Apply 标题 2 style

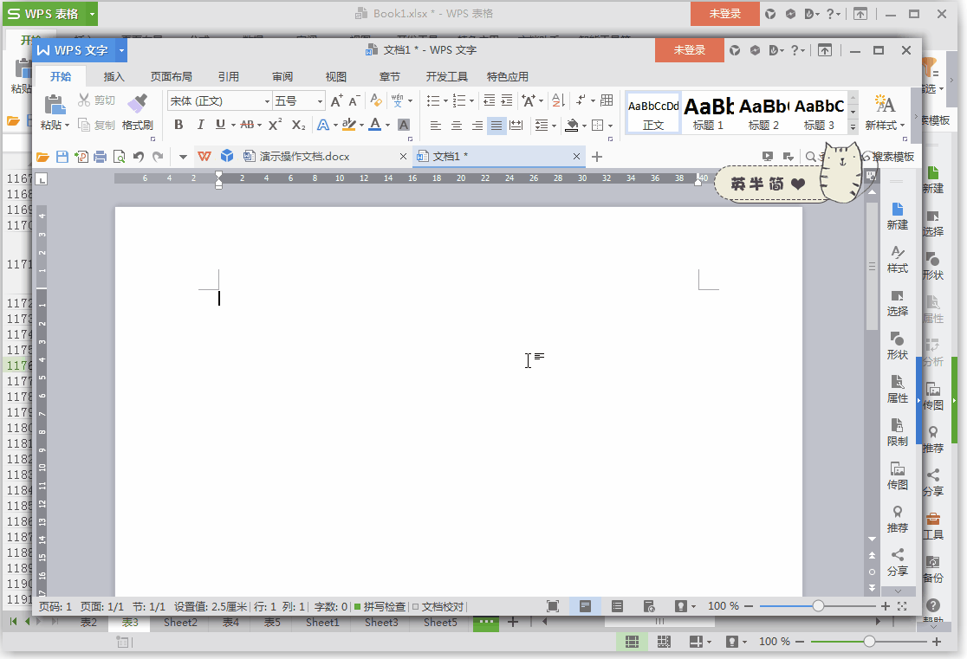pyautogui.click(x=763, y=113)
